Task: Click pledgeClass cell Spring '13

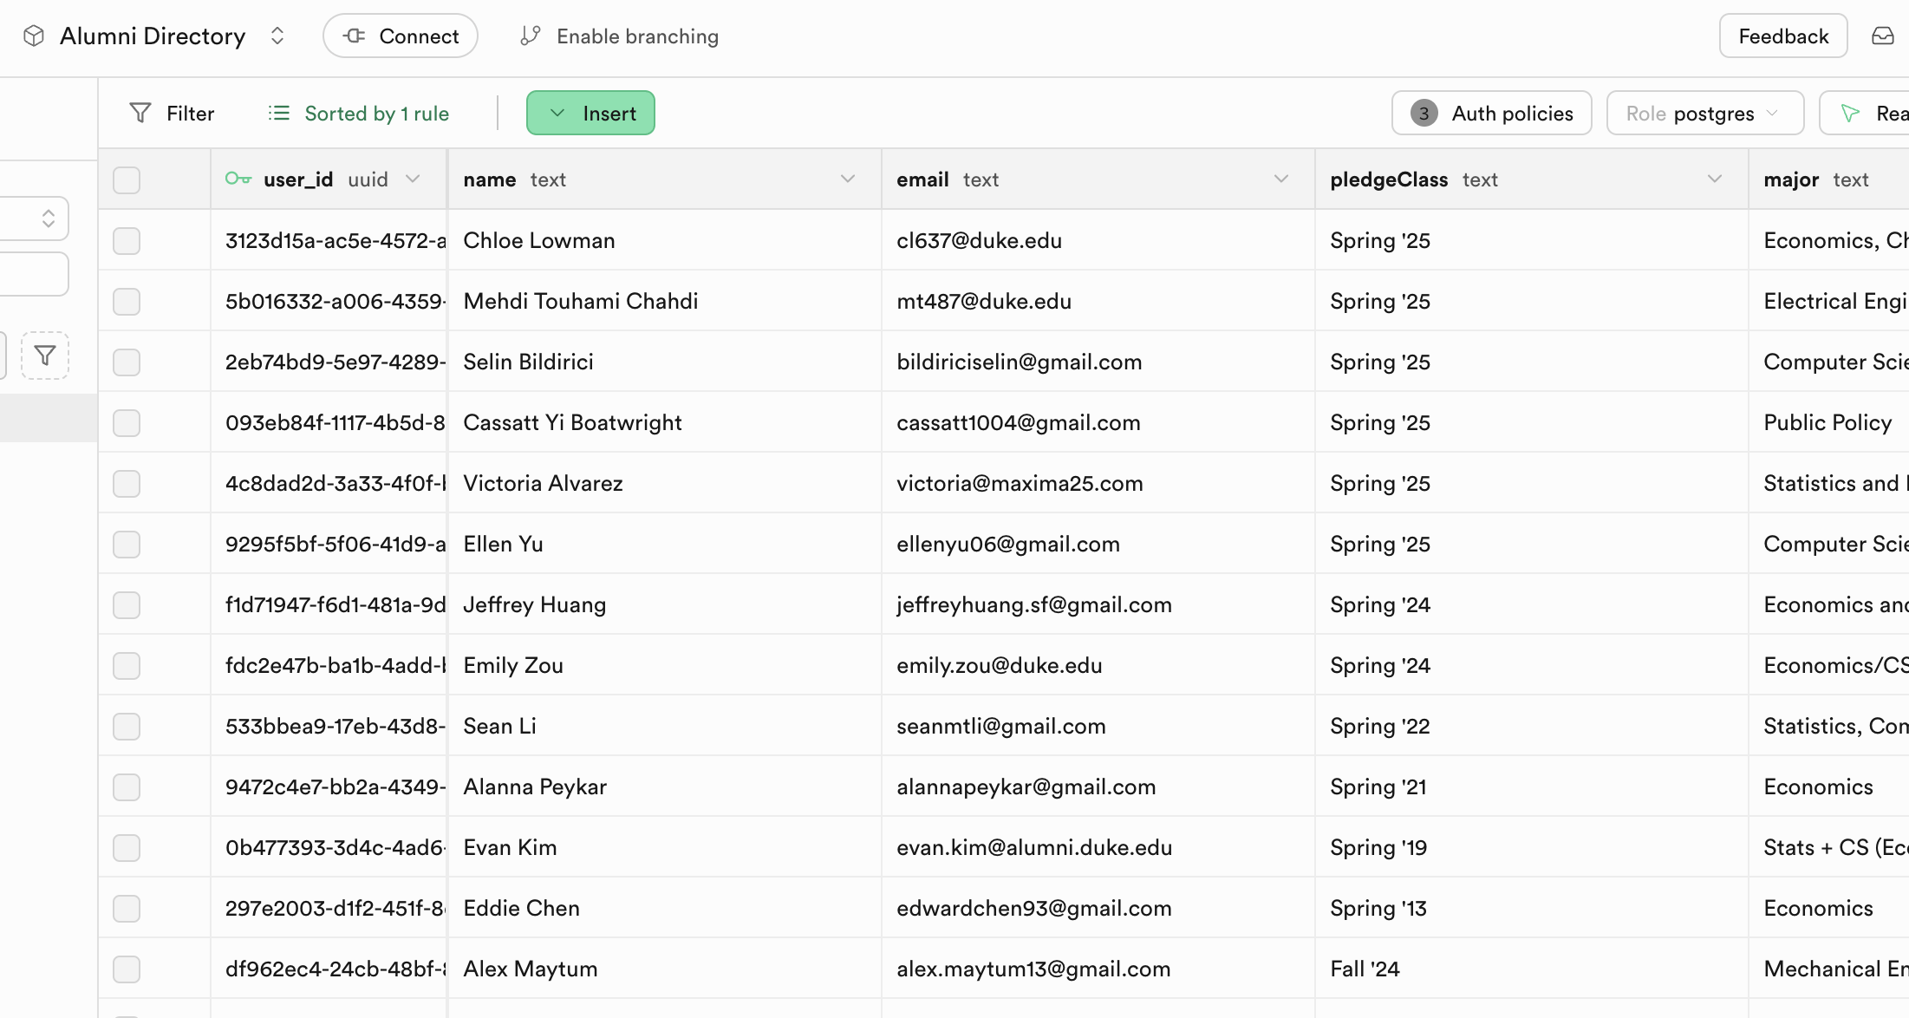Action: click(1531, 908)
